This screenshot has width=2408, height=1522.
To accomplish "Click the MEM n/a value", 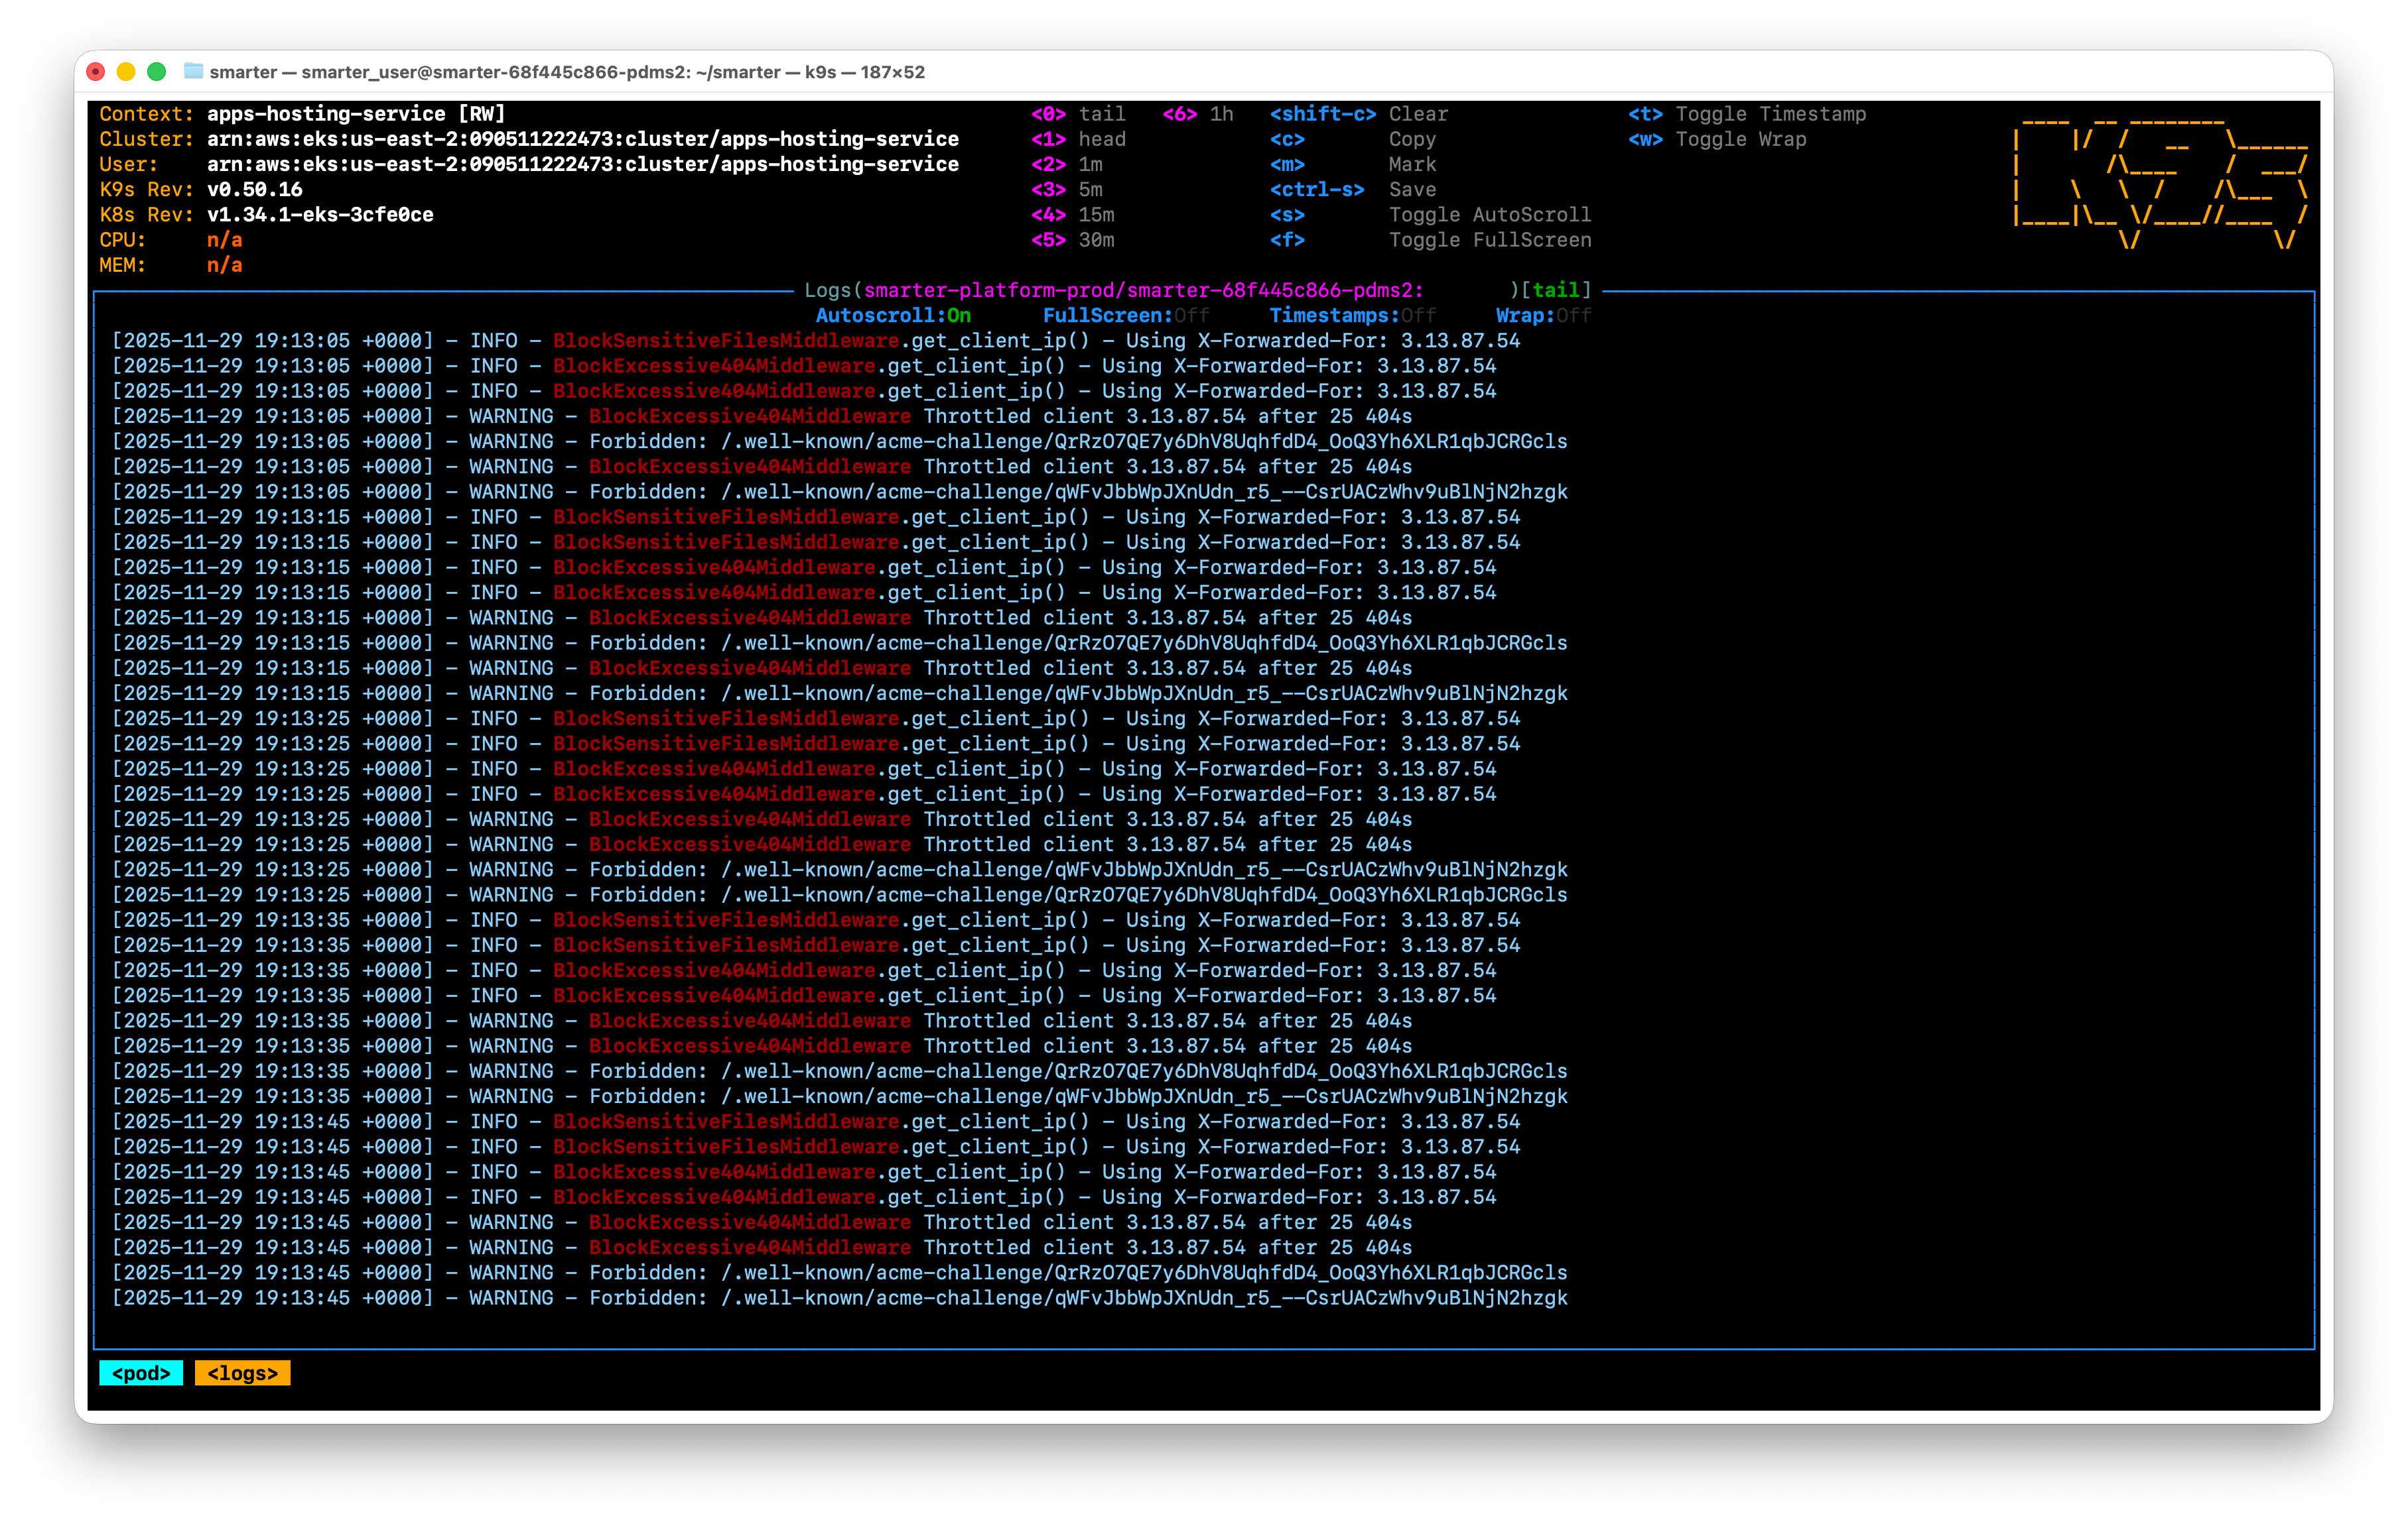I will (225, 266).
